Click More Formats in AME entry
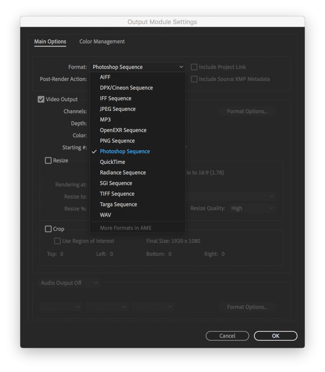The width and height of the screenshot is (325, 372). pyautogui.click(x=138, y=228)
